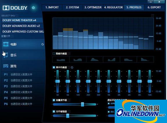Click the 500 Hz equalizer slider handle
The height and width of the screenshot is (123, 167).
(x=98, y=81)
